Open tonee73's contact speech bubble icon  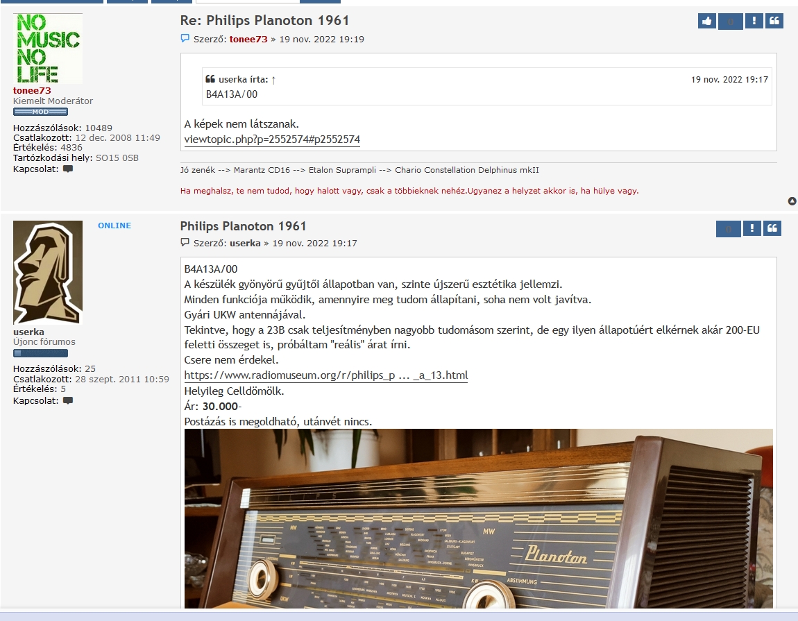click(x=68, y=169)
